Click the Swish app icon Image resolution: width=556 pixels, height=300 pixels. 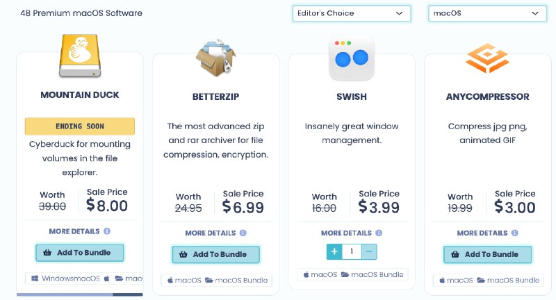pyautogui.click(x=351, y=58)
